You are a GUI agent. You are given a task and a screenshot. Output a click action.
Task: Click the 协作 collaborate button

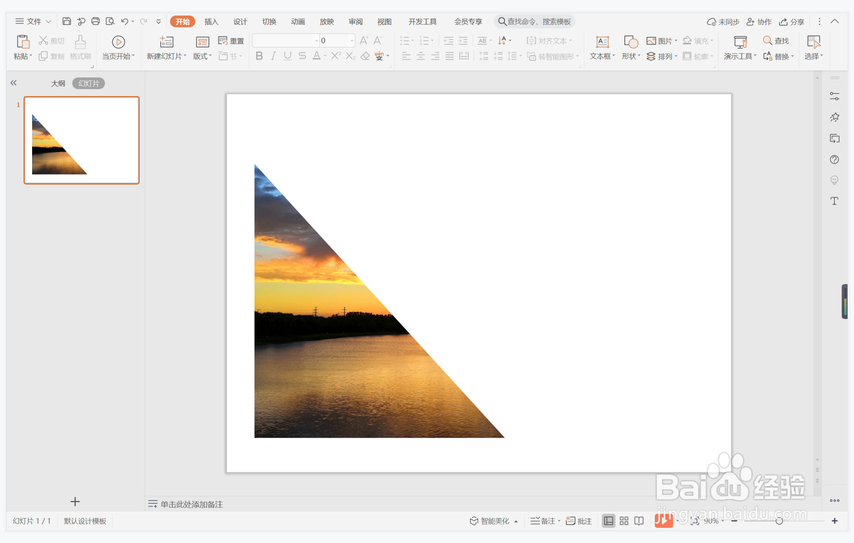click(x=758, y=21)
